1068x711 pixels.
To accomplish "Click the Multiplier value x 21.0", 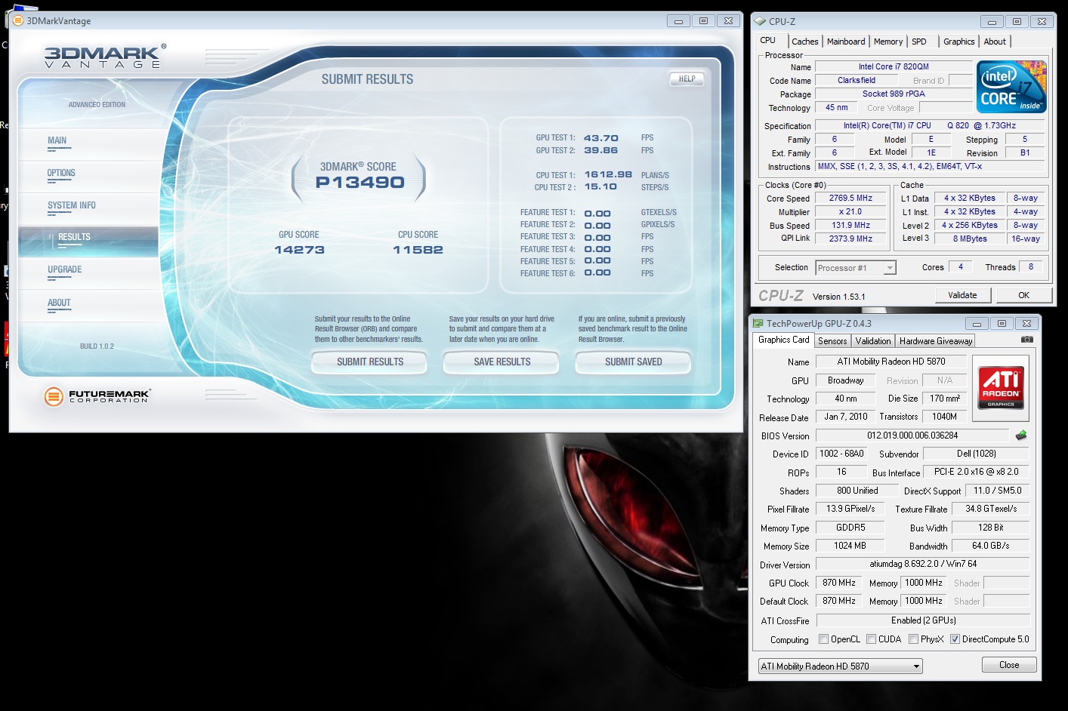I will coord(850,211).
